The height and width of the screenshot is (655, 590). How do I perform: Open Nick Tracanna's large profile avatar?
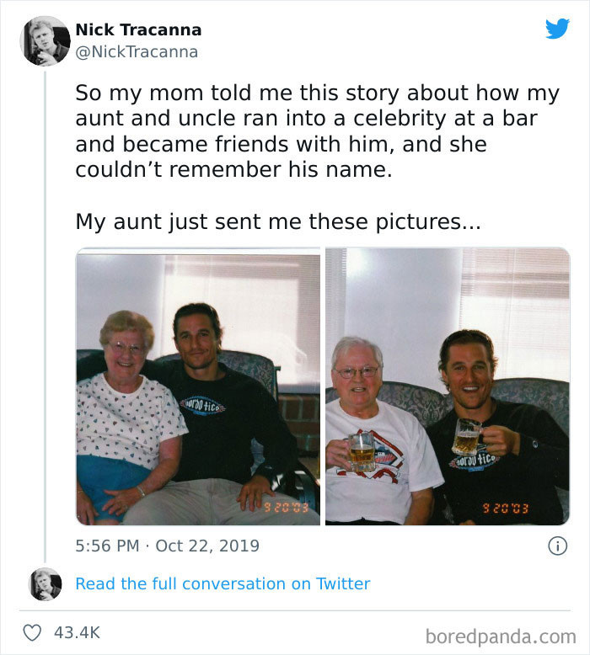pyautogui.click(x=46, y=41)
